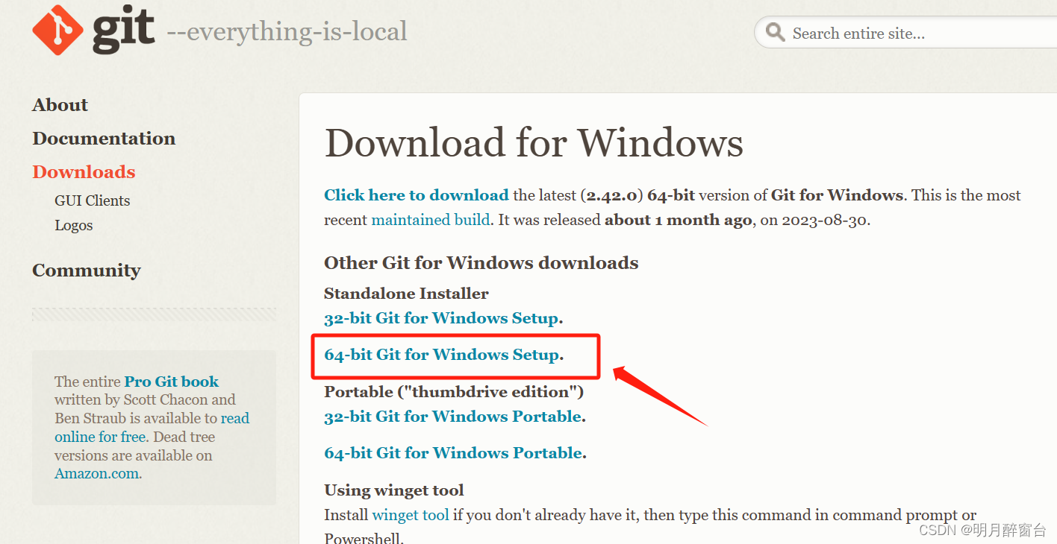
Task: Go to GUI Clients page
Action: 92,200
